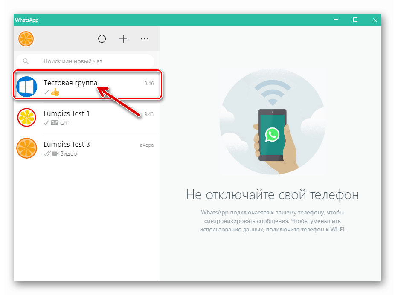The image size is (395, 295).
Task: Click the Lumpics Test 3 orange avatar
Action: (26, 148)
